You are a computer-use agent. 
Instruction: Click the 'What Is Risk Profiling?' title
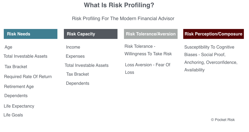pos(119,5)
